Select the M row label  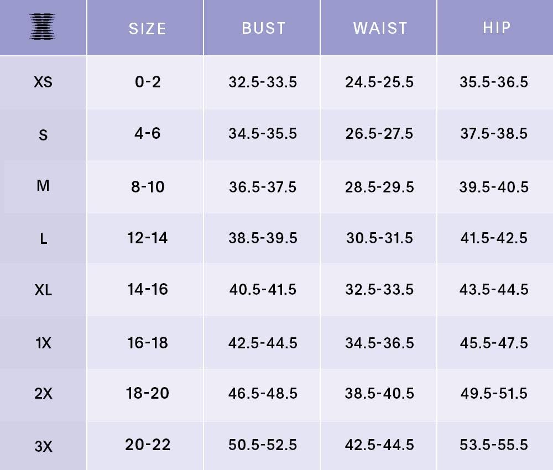click(43, 186)
